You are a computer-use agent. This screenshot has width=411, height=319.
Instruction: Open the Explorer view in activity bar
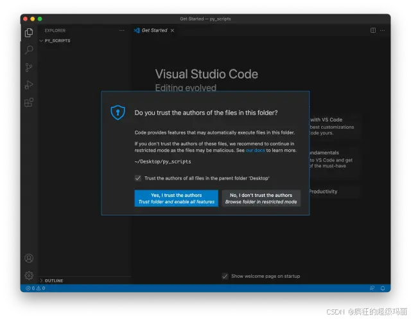(29, 33)
